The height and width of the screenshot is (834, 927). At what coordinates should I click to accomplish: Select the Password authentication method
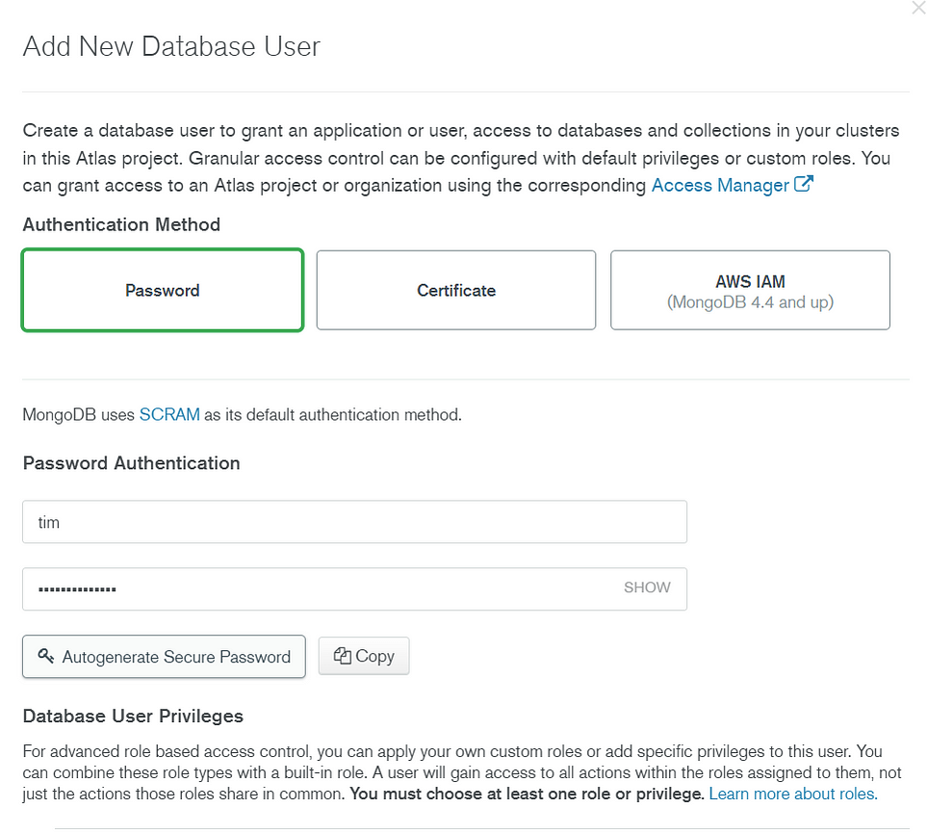coord(163,291)
